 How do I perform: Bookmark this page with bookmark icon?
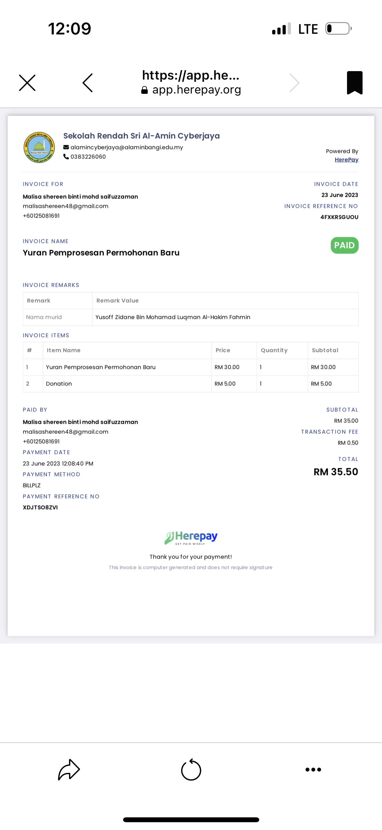pos(354,82)
